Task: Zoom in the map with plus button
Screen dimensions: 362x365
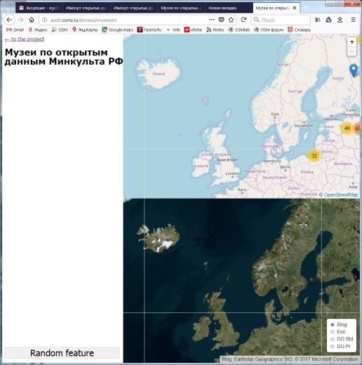Action: pyautogui.click(x=351, y=42)
